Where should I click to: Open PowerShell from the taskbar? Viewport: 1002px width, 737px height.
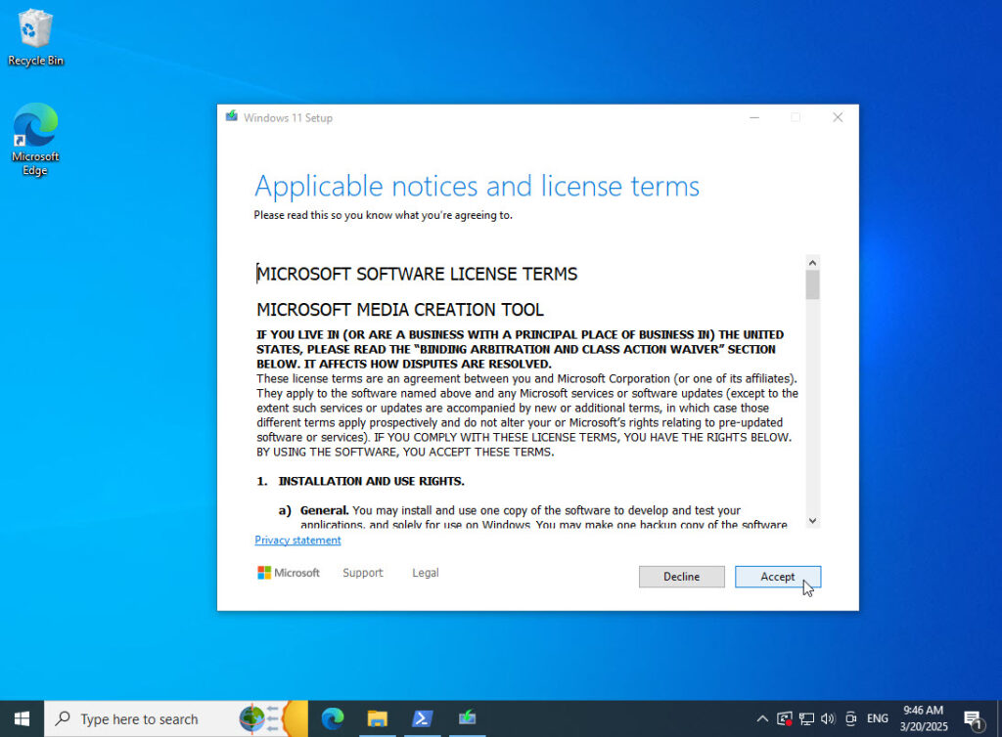coord(422,718)
